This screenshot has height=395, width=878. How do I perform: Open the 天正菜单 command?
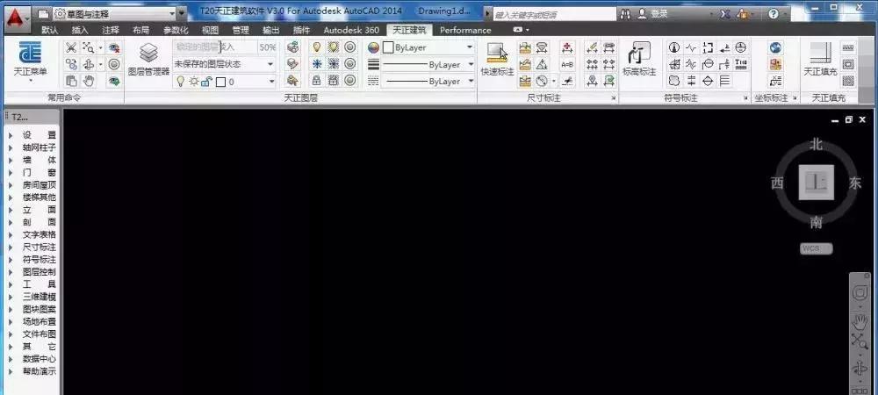tap(30, 61)
